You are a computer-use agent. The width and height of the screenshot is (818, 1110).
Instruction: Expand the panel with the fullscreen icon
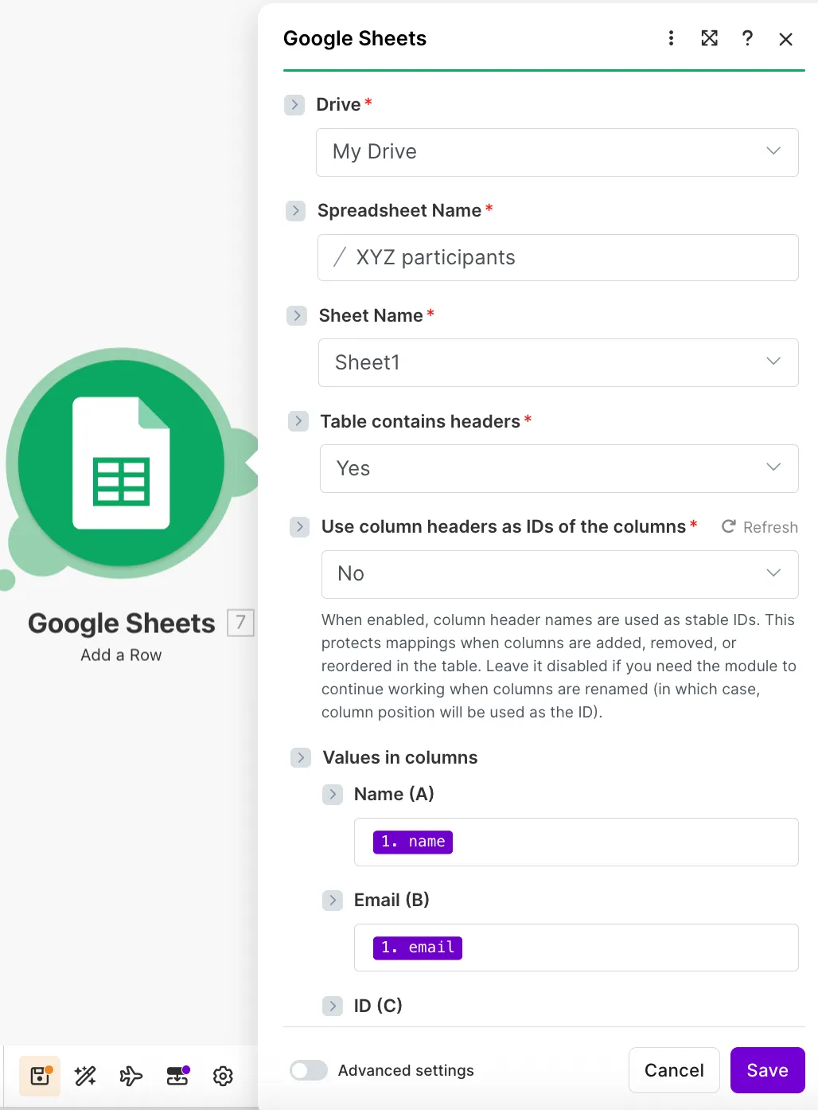tap(709, 38)
